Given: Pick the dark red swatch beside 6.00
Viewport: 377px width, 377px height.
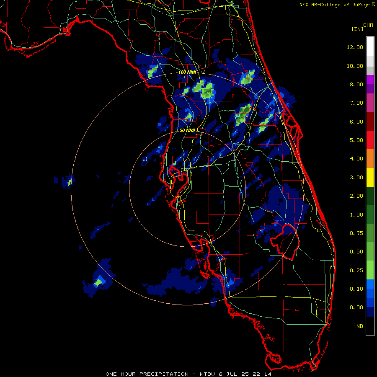Looking at the screenshot, I should point(370,121).
